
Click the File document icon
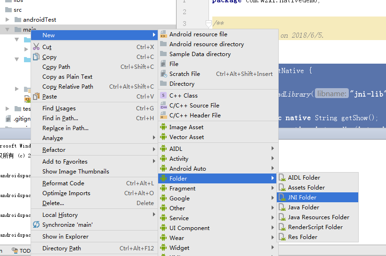click(163, 64)
